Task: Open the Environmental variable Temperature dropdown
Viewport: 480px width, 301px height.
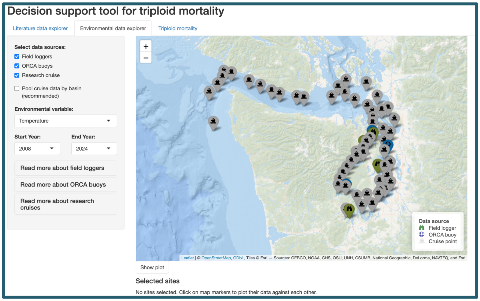Action: [x=65, y=121]
